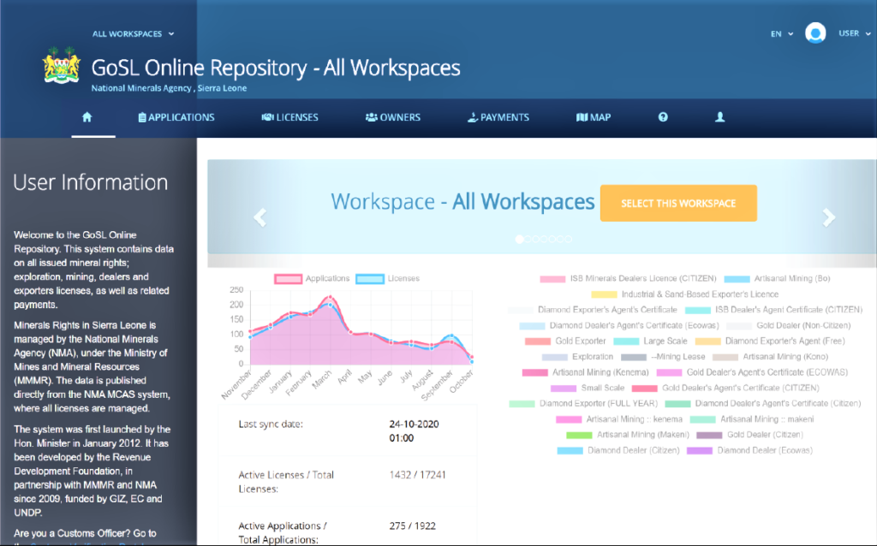Toggle the Gold Exporter legend entry
Viewport: 877px width, 546px height.
coord(565,341)
